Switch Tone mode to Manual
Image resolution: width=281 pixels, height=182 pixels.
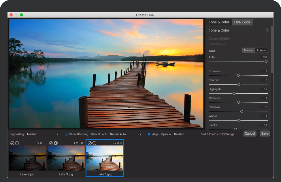click(248, 50)
